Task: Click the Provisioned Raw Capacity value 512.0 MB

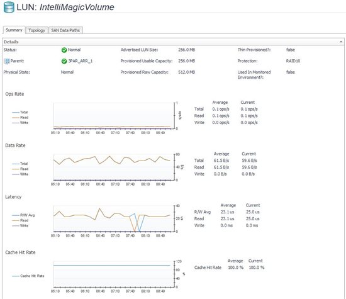Action: tap(187, 72)
